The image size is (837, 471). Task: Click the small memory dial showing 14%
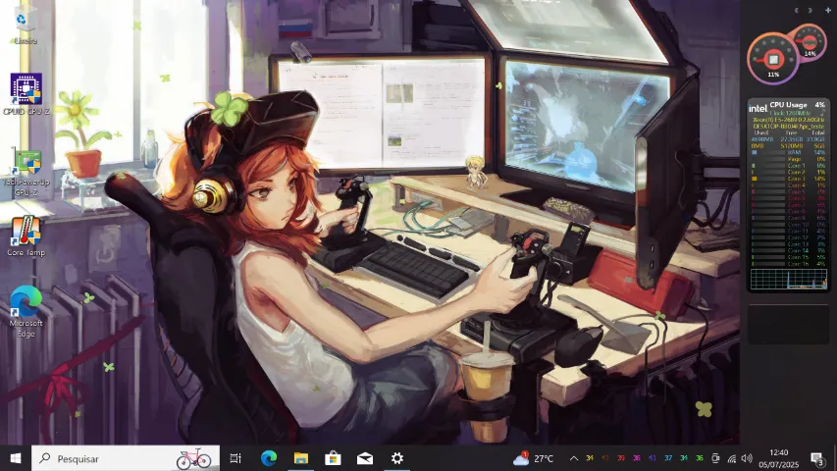coord(810,41)
